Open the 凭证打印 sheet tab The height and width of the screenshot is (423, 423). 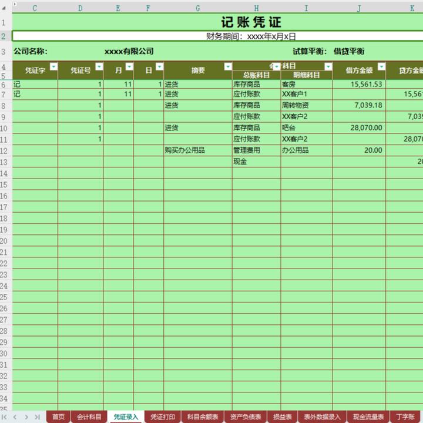pos(163,417)
